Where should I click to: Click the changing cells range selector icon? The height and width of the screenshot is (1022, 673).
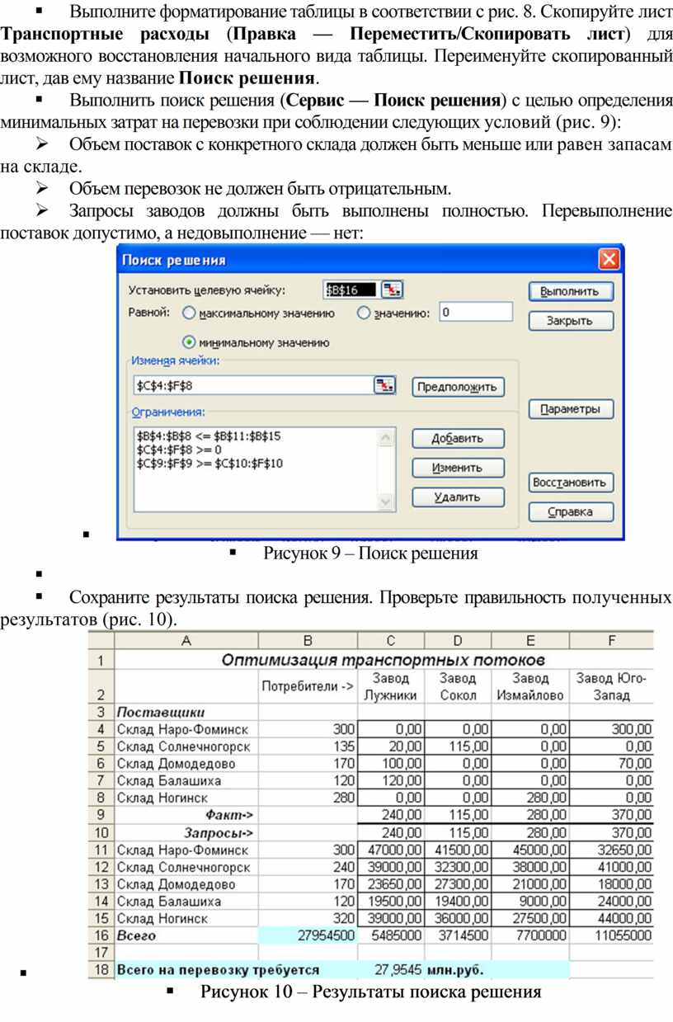(384, 384)
